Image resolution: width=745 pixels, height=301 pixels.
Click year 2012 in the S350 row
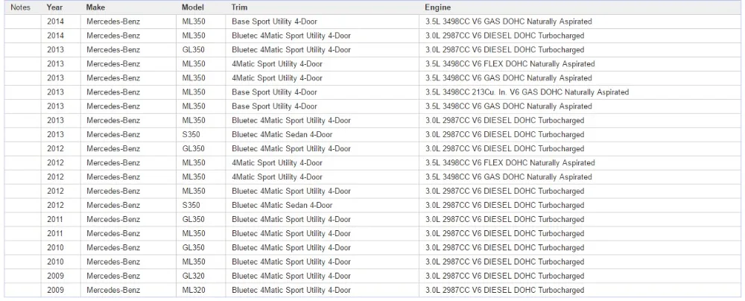click(55, 206)
